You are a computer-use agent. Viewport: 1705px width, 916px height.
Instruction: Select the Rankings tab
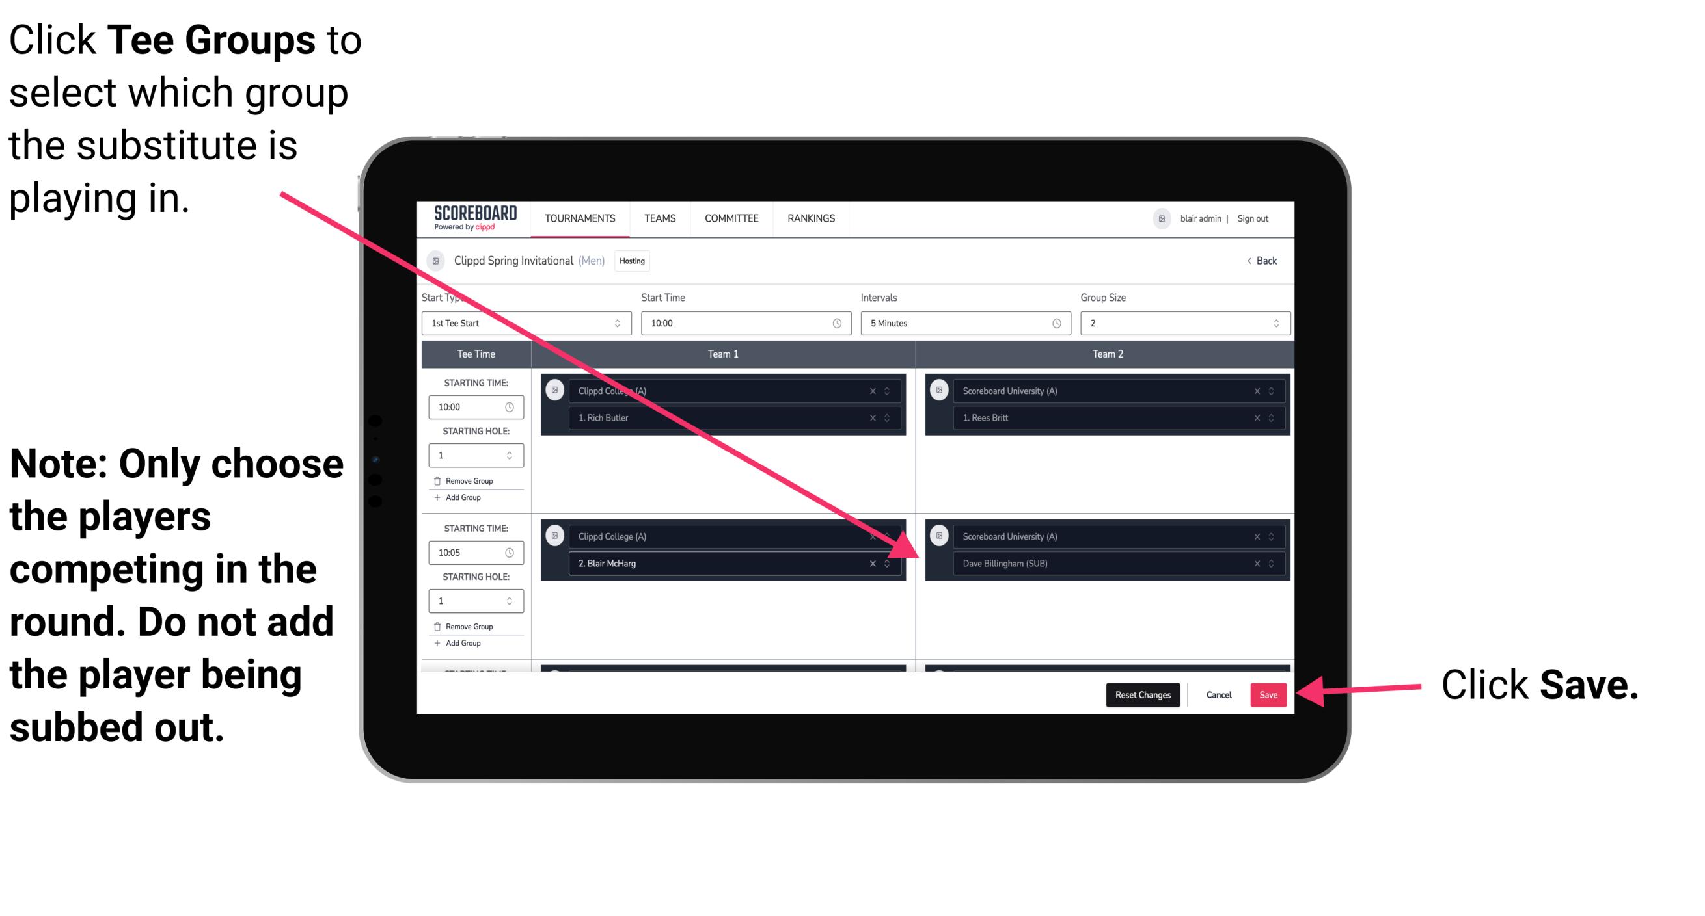[813, 218]
